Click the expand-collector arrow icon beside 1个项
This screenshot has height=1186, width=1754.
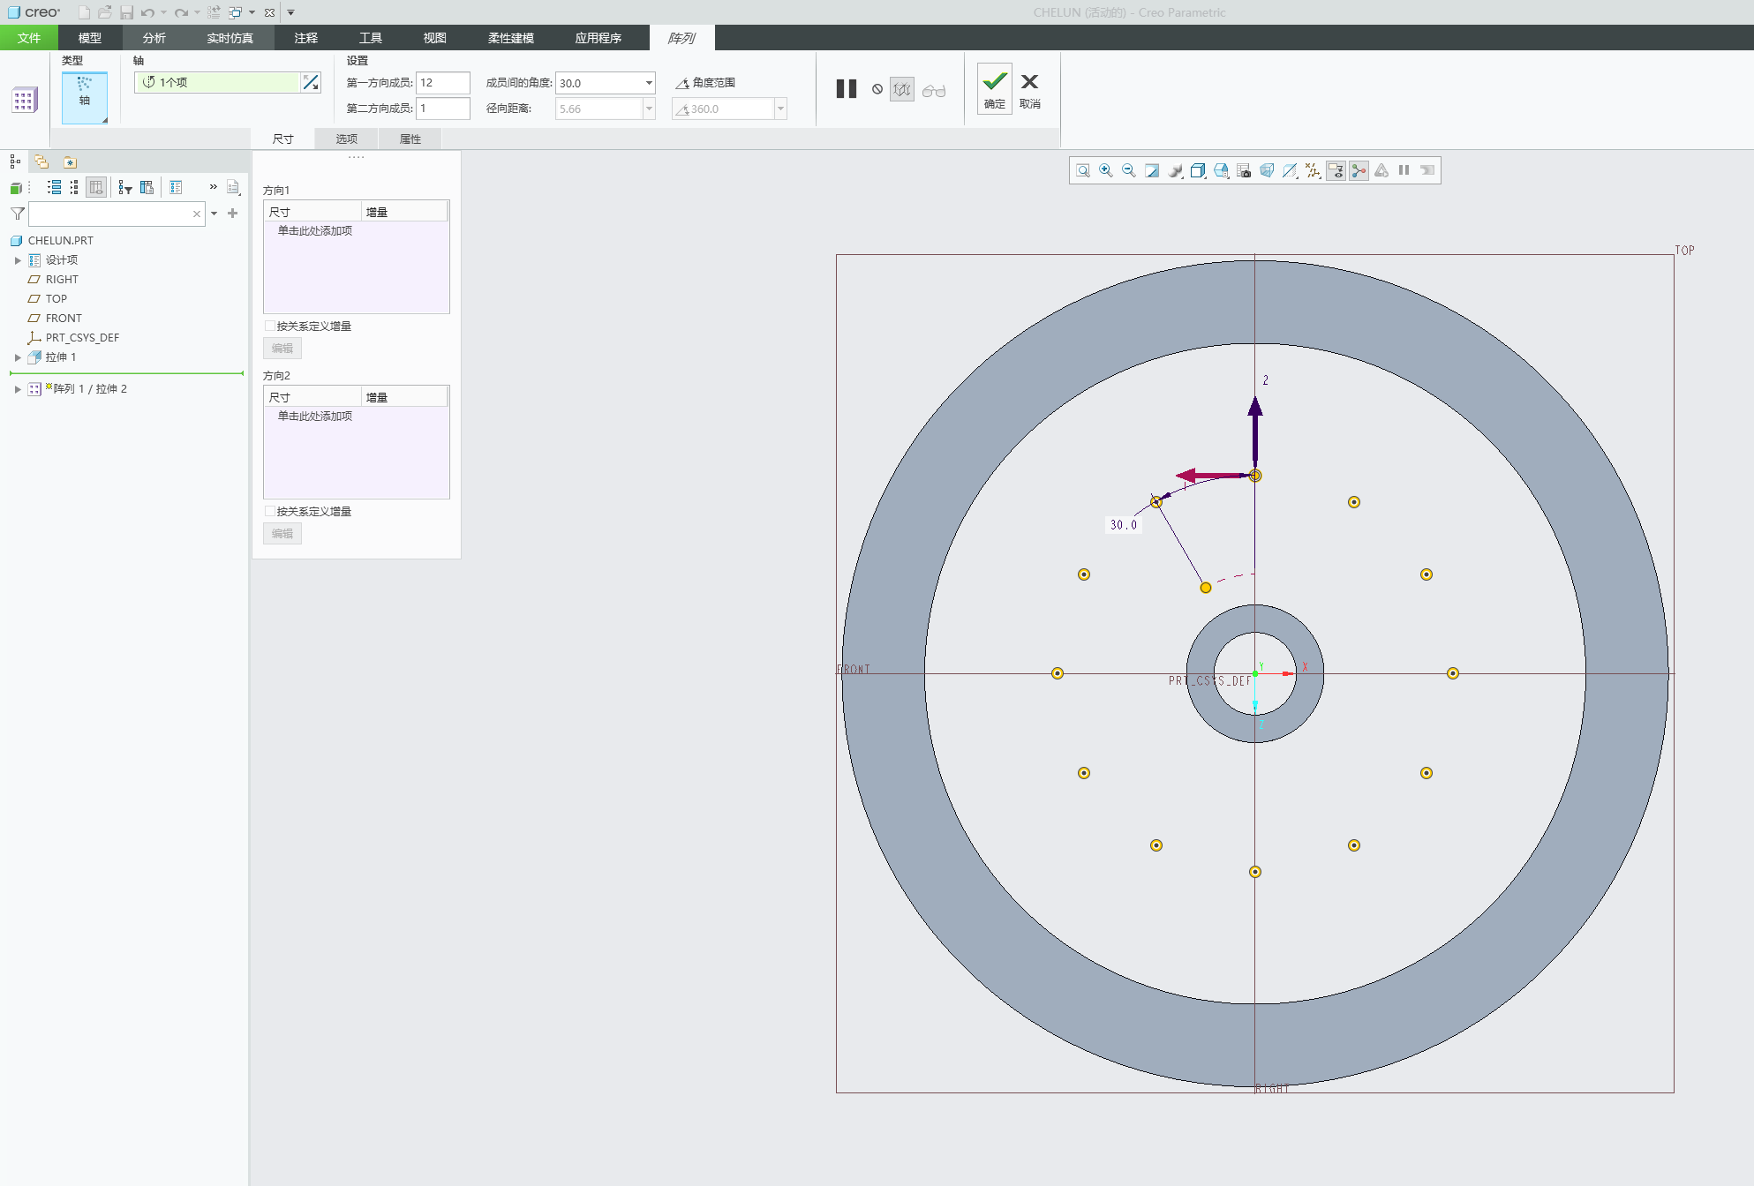pyautogui.click(x=311, y=82)
